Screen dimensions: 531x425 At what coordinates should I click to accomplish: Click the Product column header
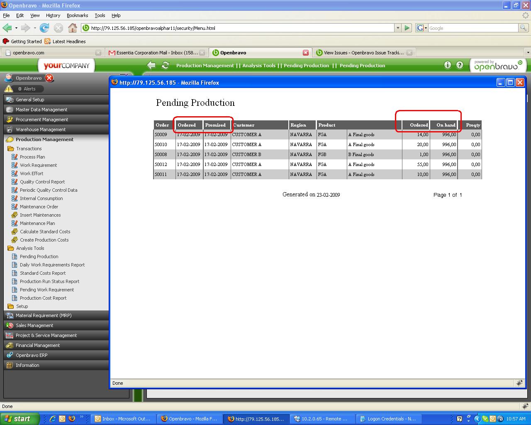(327, 125)
